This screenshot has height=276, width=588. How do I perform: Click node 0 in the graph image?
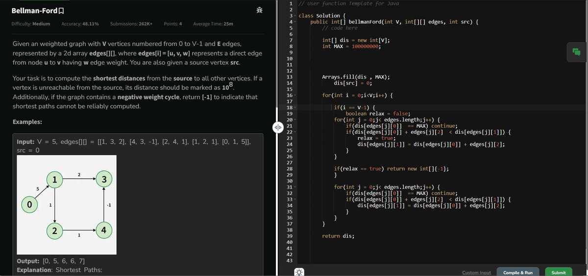click(29, 206)
